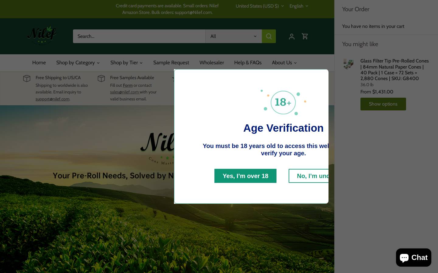Click Show options for the Glass Filter cones
Viewport: 438px width, 273px height.
click(x=383, y=104)
